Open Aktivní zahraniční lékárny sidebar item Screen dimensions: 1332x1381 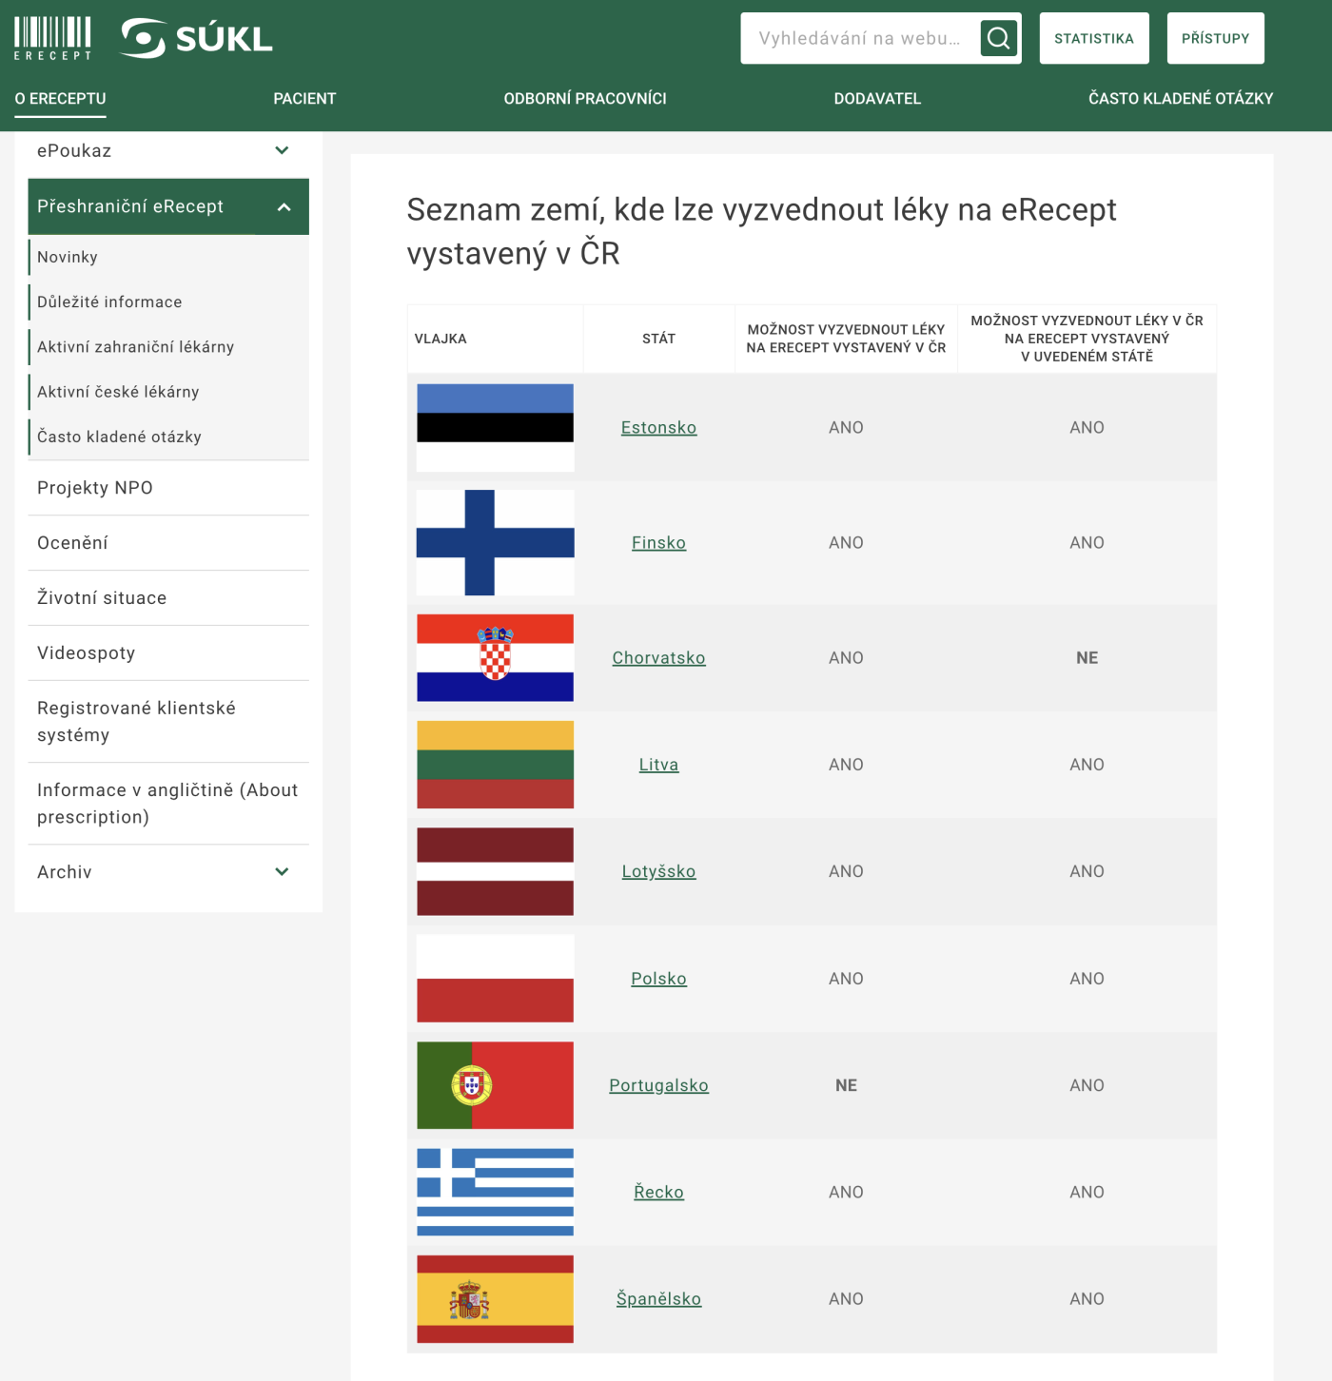point(135,346)
